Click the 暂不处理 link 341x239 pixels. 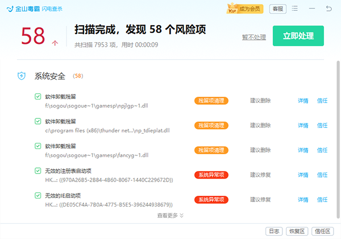click(x=254, y=37)
